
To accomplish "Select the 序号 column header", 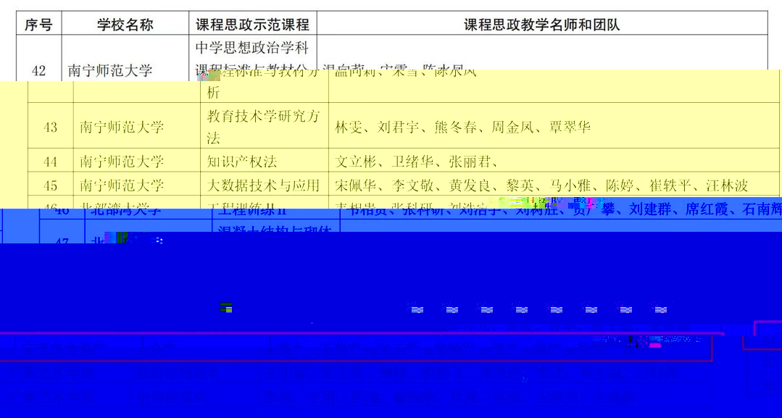I will (38, 24).
